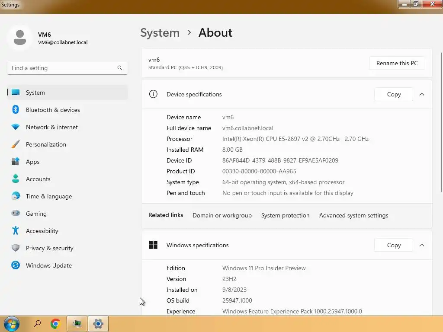Click the Version value 23H2

coord(229,279)
